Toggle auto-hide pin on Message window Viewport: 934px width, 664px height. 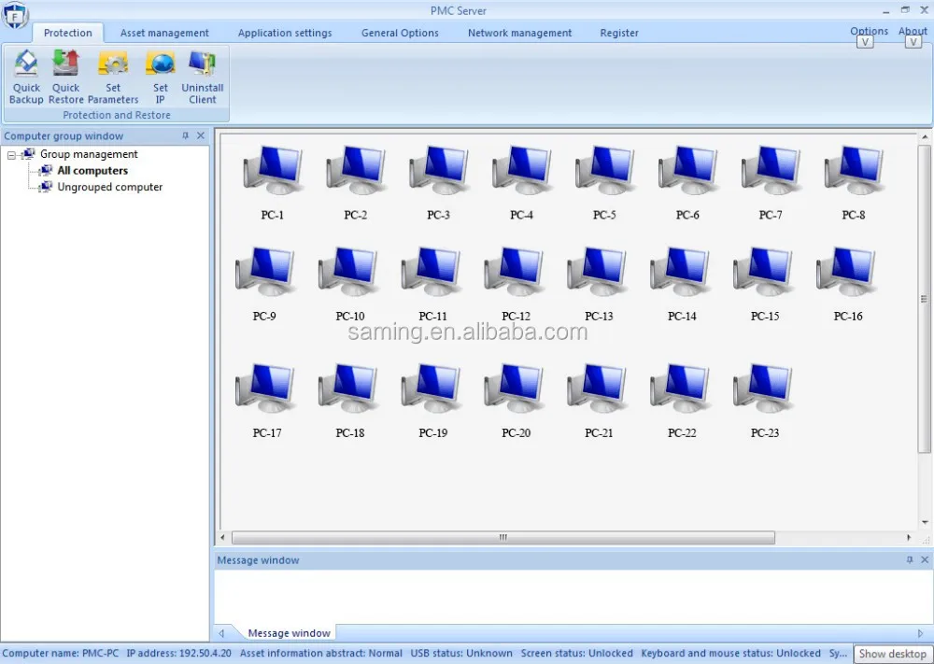pyautogui.click(x=910, y=560)
